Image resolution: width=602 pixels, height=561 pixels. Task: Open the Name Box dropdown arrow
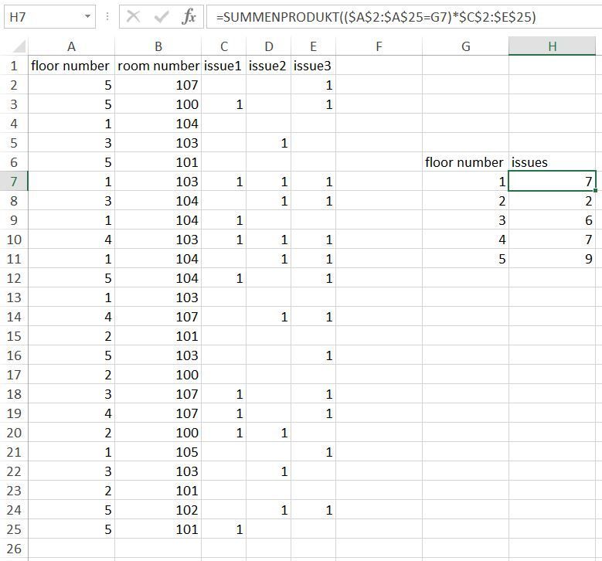pyautogui.click(x=87, y=16)
